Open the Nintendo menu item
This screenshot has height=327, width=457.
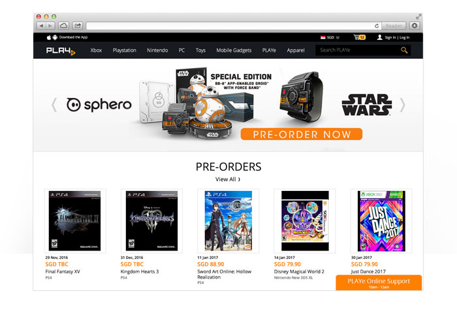click(157, 50)
